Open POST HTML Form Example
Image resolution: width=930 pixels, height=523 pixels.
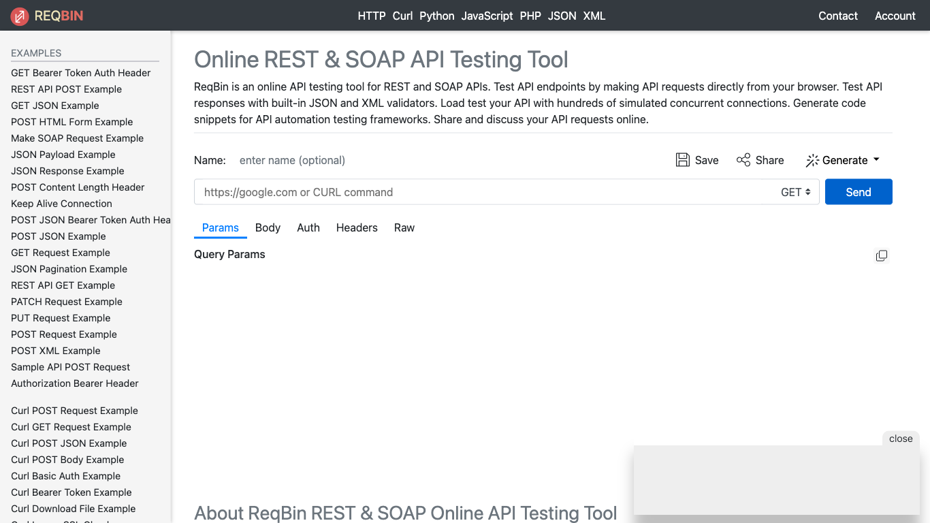click(72, 122)
